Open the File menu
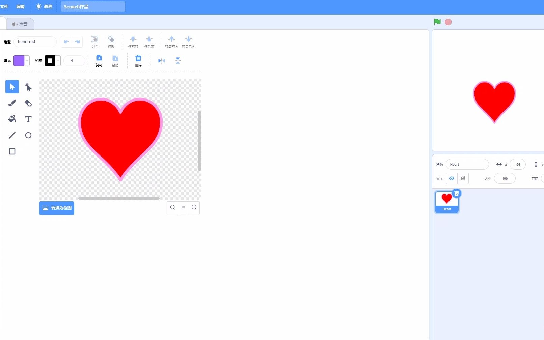 (4, 7)
